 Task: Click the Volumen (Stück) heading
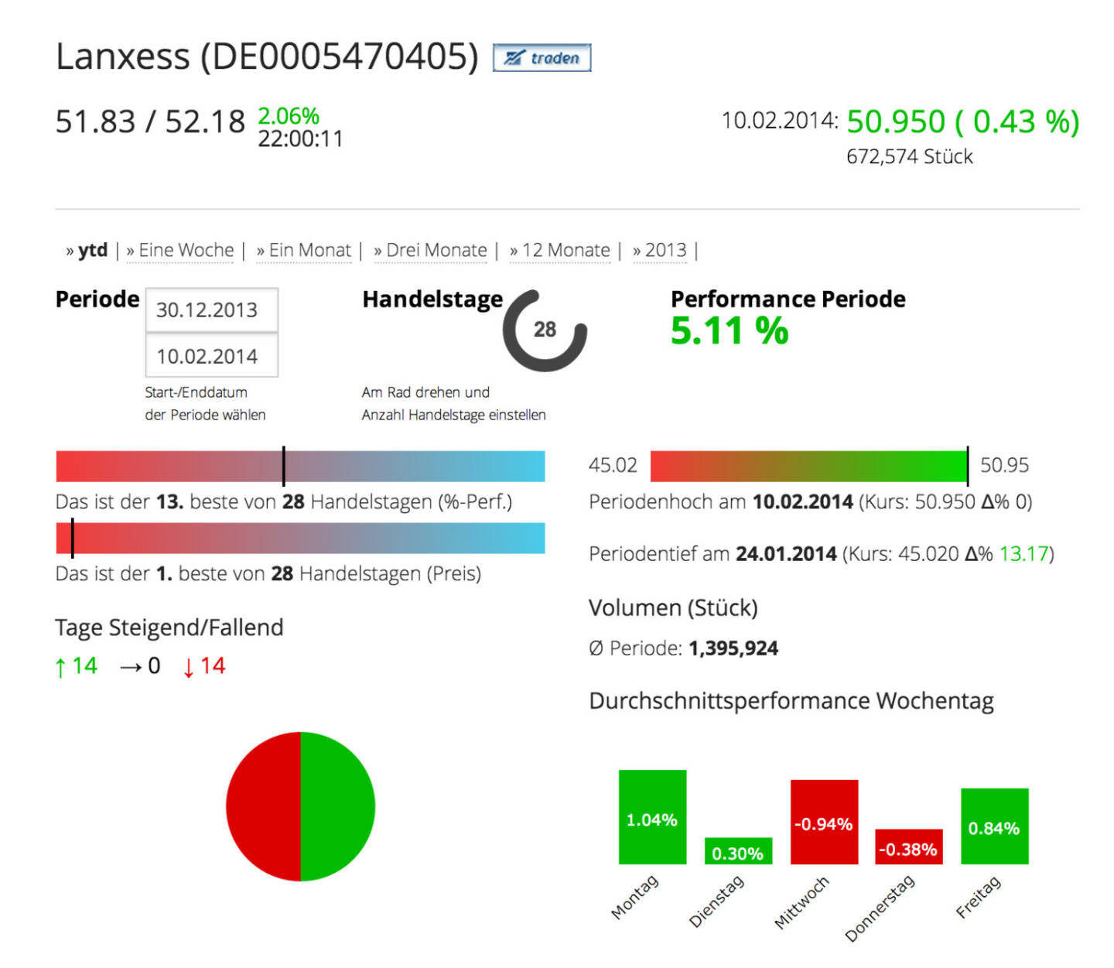click(x=673, y=607)
